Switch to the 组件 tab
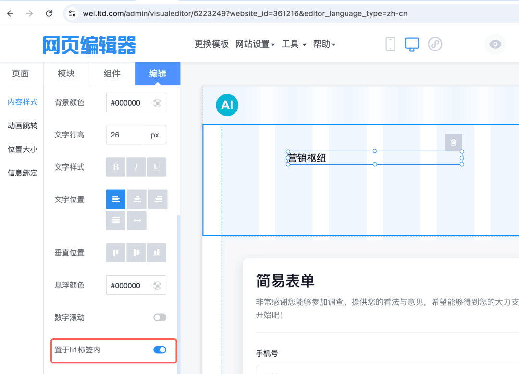The height and width of the screenshot is (374, 519). point(112,74)
